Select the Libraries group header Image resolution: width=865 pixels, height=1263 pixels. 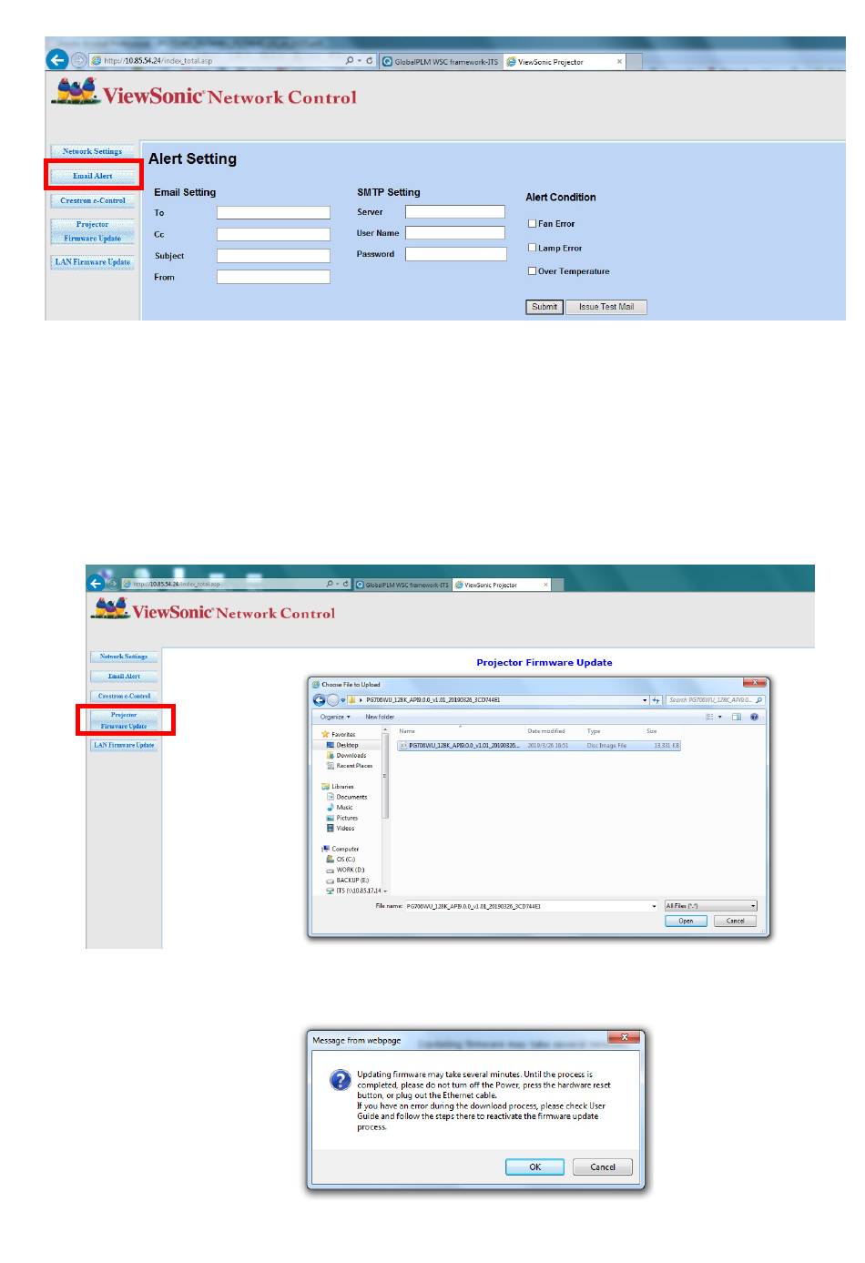[337, 787]
